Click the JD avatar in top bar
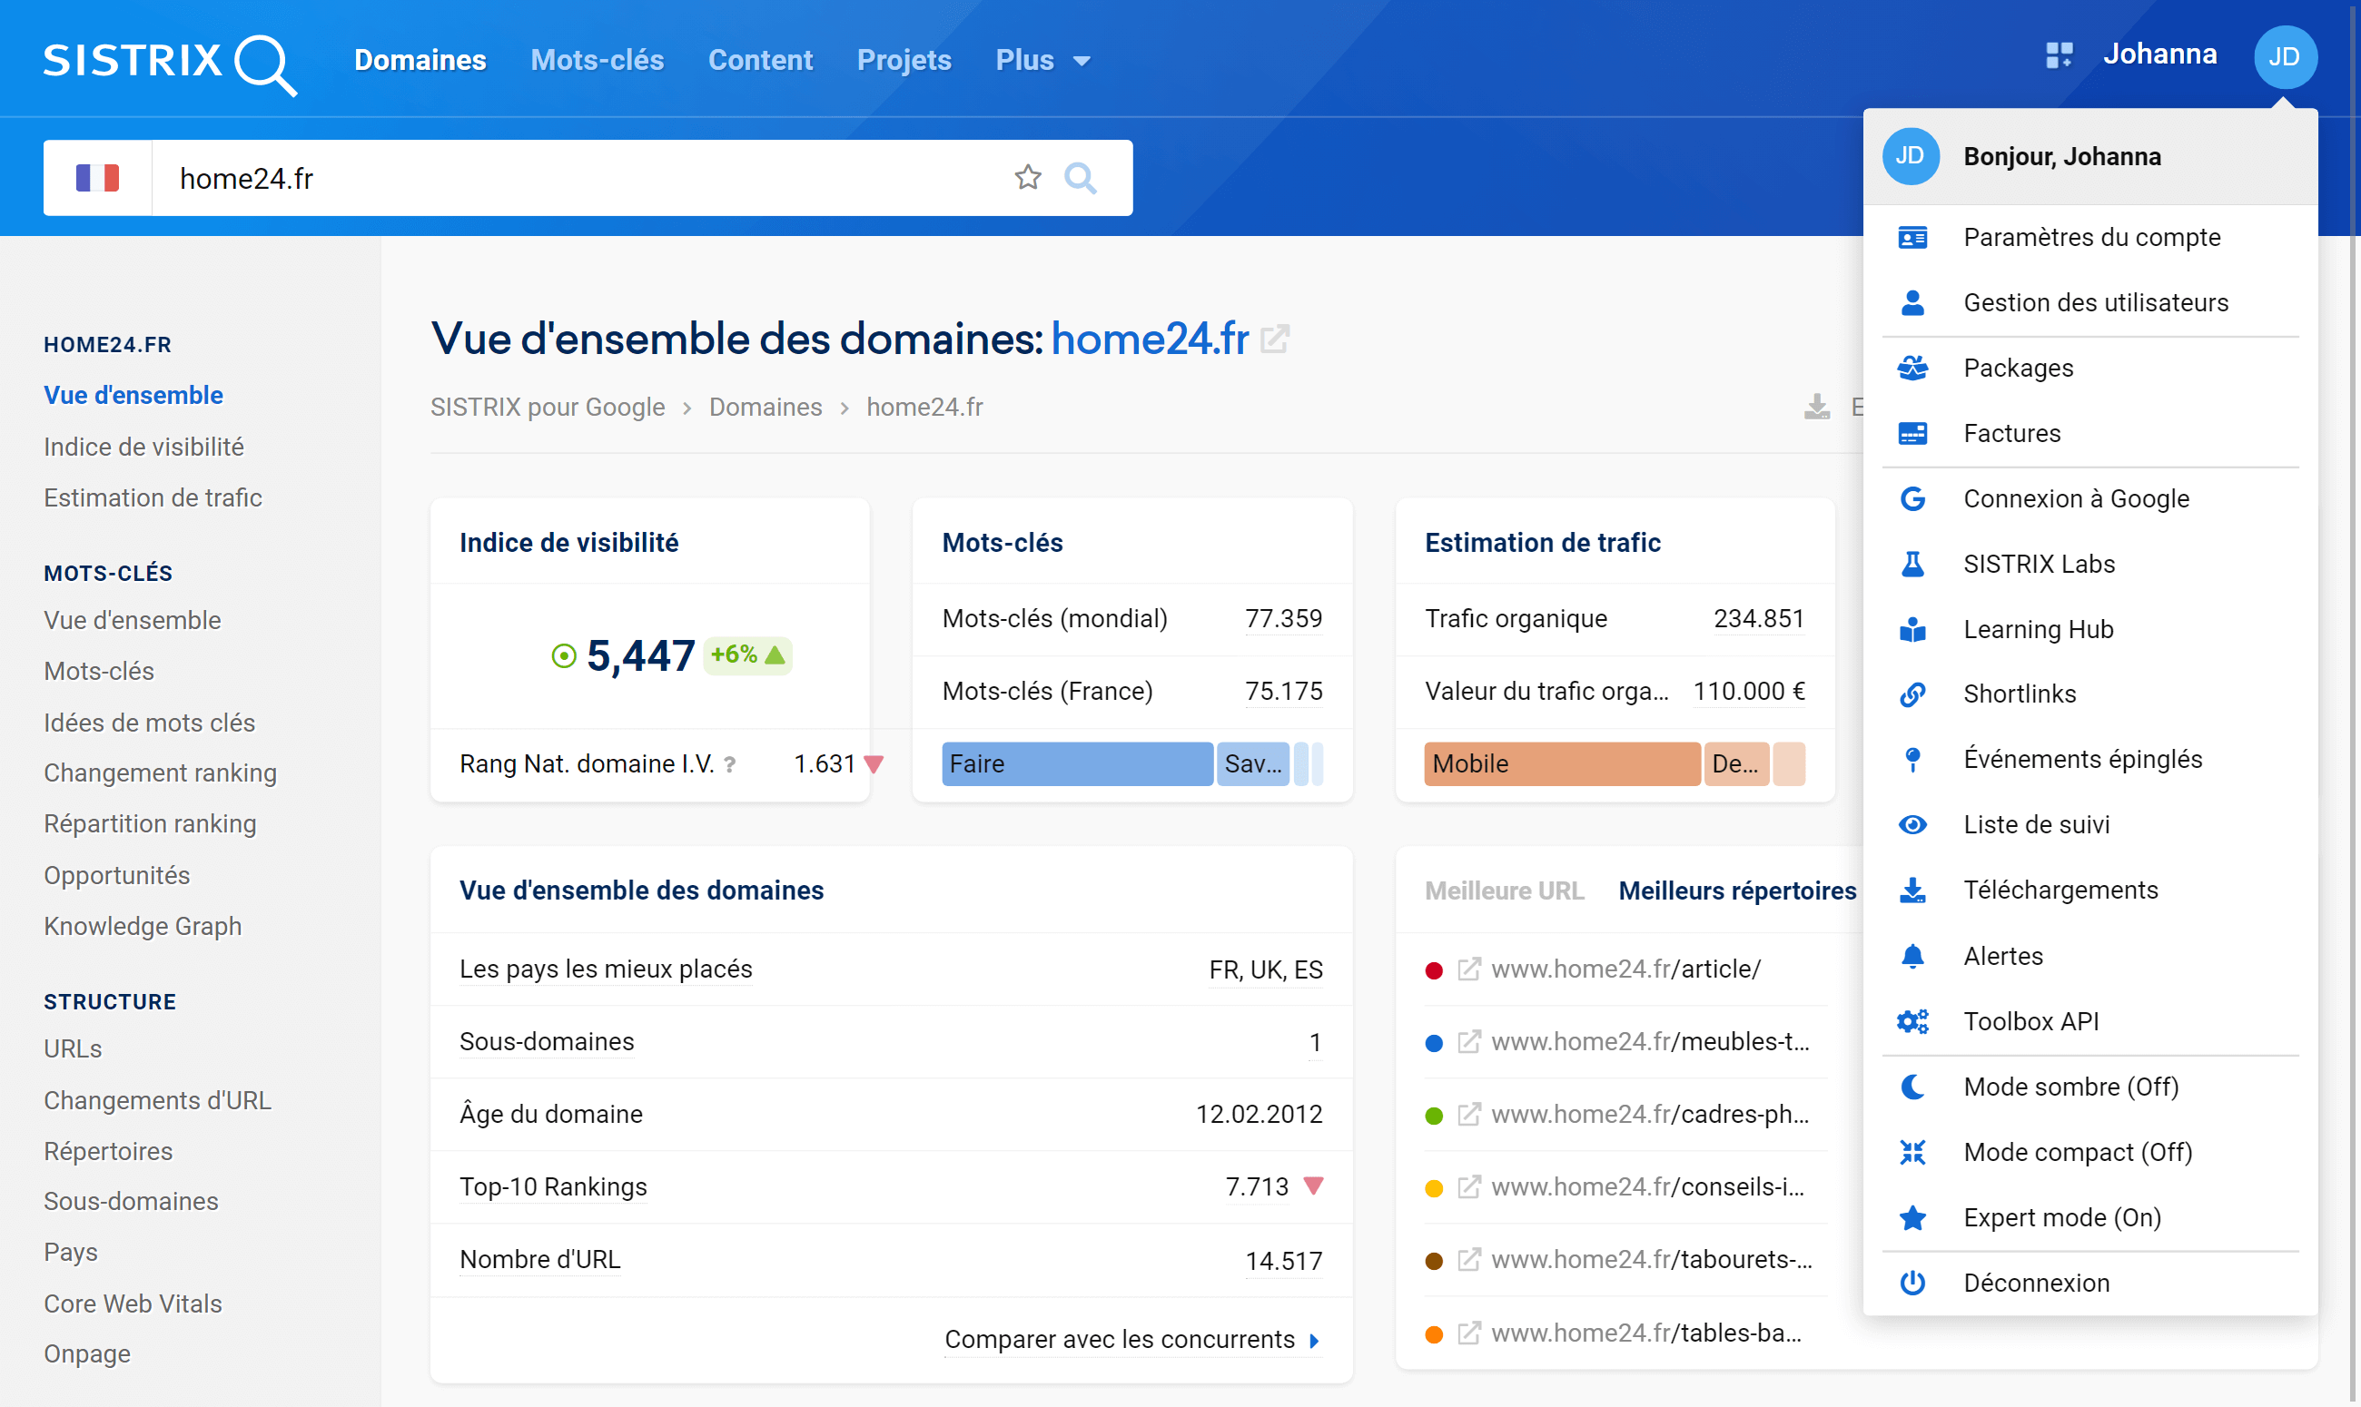The width and height of the screenshot is (2361, 1407). 2285,57
